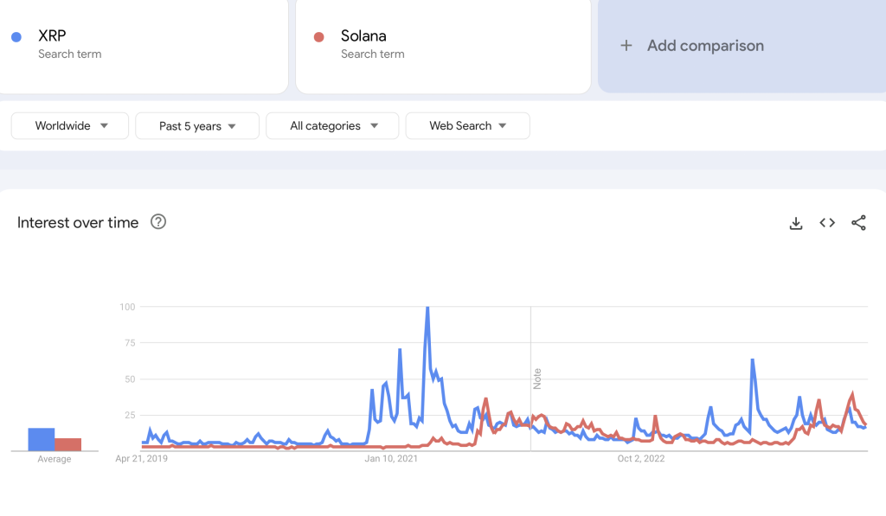Open the Worldwide region dropdown
The width and height of the screenshot is (886, 516).
69,125
